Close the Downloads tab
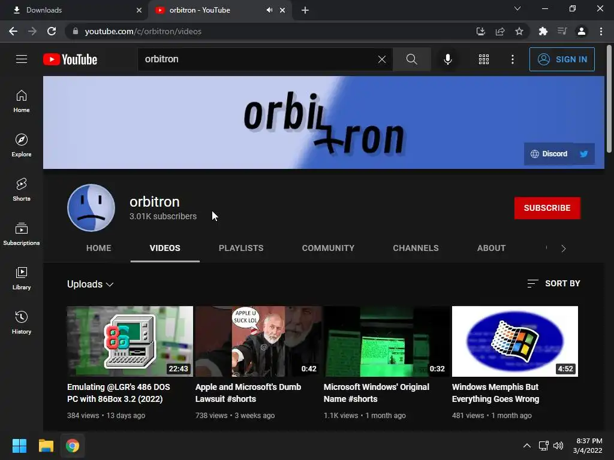Image resolution: width=614 pixels, height=460 pixels. (139, 10)
